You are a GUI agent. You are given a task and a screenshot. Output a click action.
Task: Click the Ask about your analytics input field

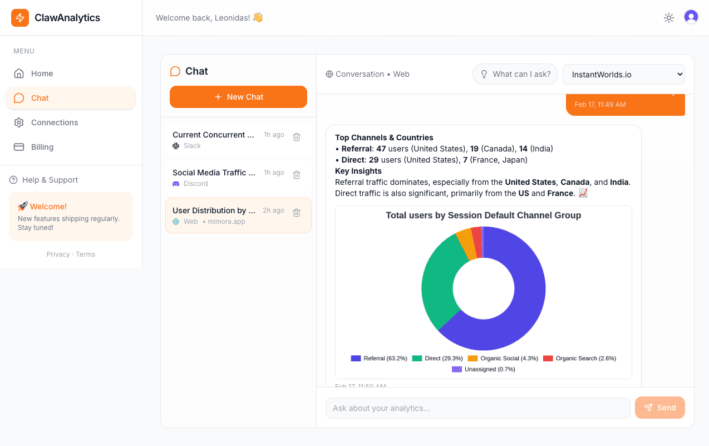(477, 408)
